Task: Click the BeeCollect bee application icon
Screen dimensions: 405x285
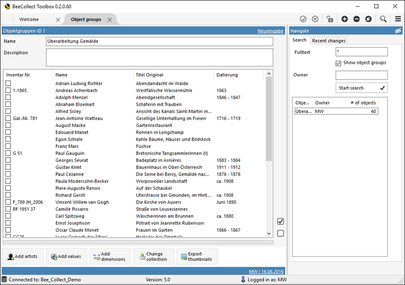Action: (x=7, y=6)
